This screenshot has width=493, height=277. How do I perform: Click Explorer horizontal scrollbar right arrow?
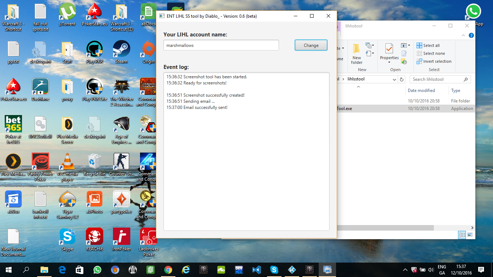point(472,228)
